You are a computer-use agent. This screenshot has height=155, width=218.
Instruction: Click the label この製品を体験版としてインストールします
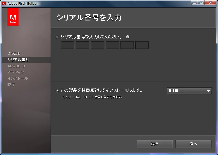(101, 91)
